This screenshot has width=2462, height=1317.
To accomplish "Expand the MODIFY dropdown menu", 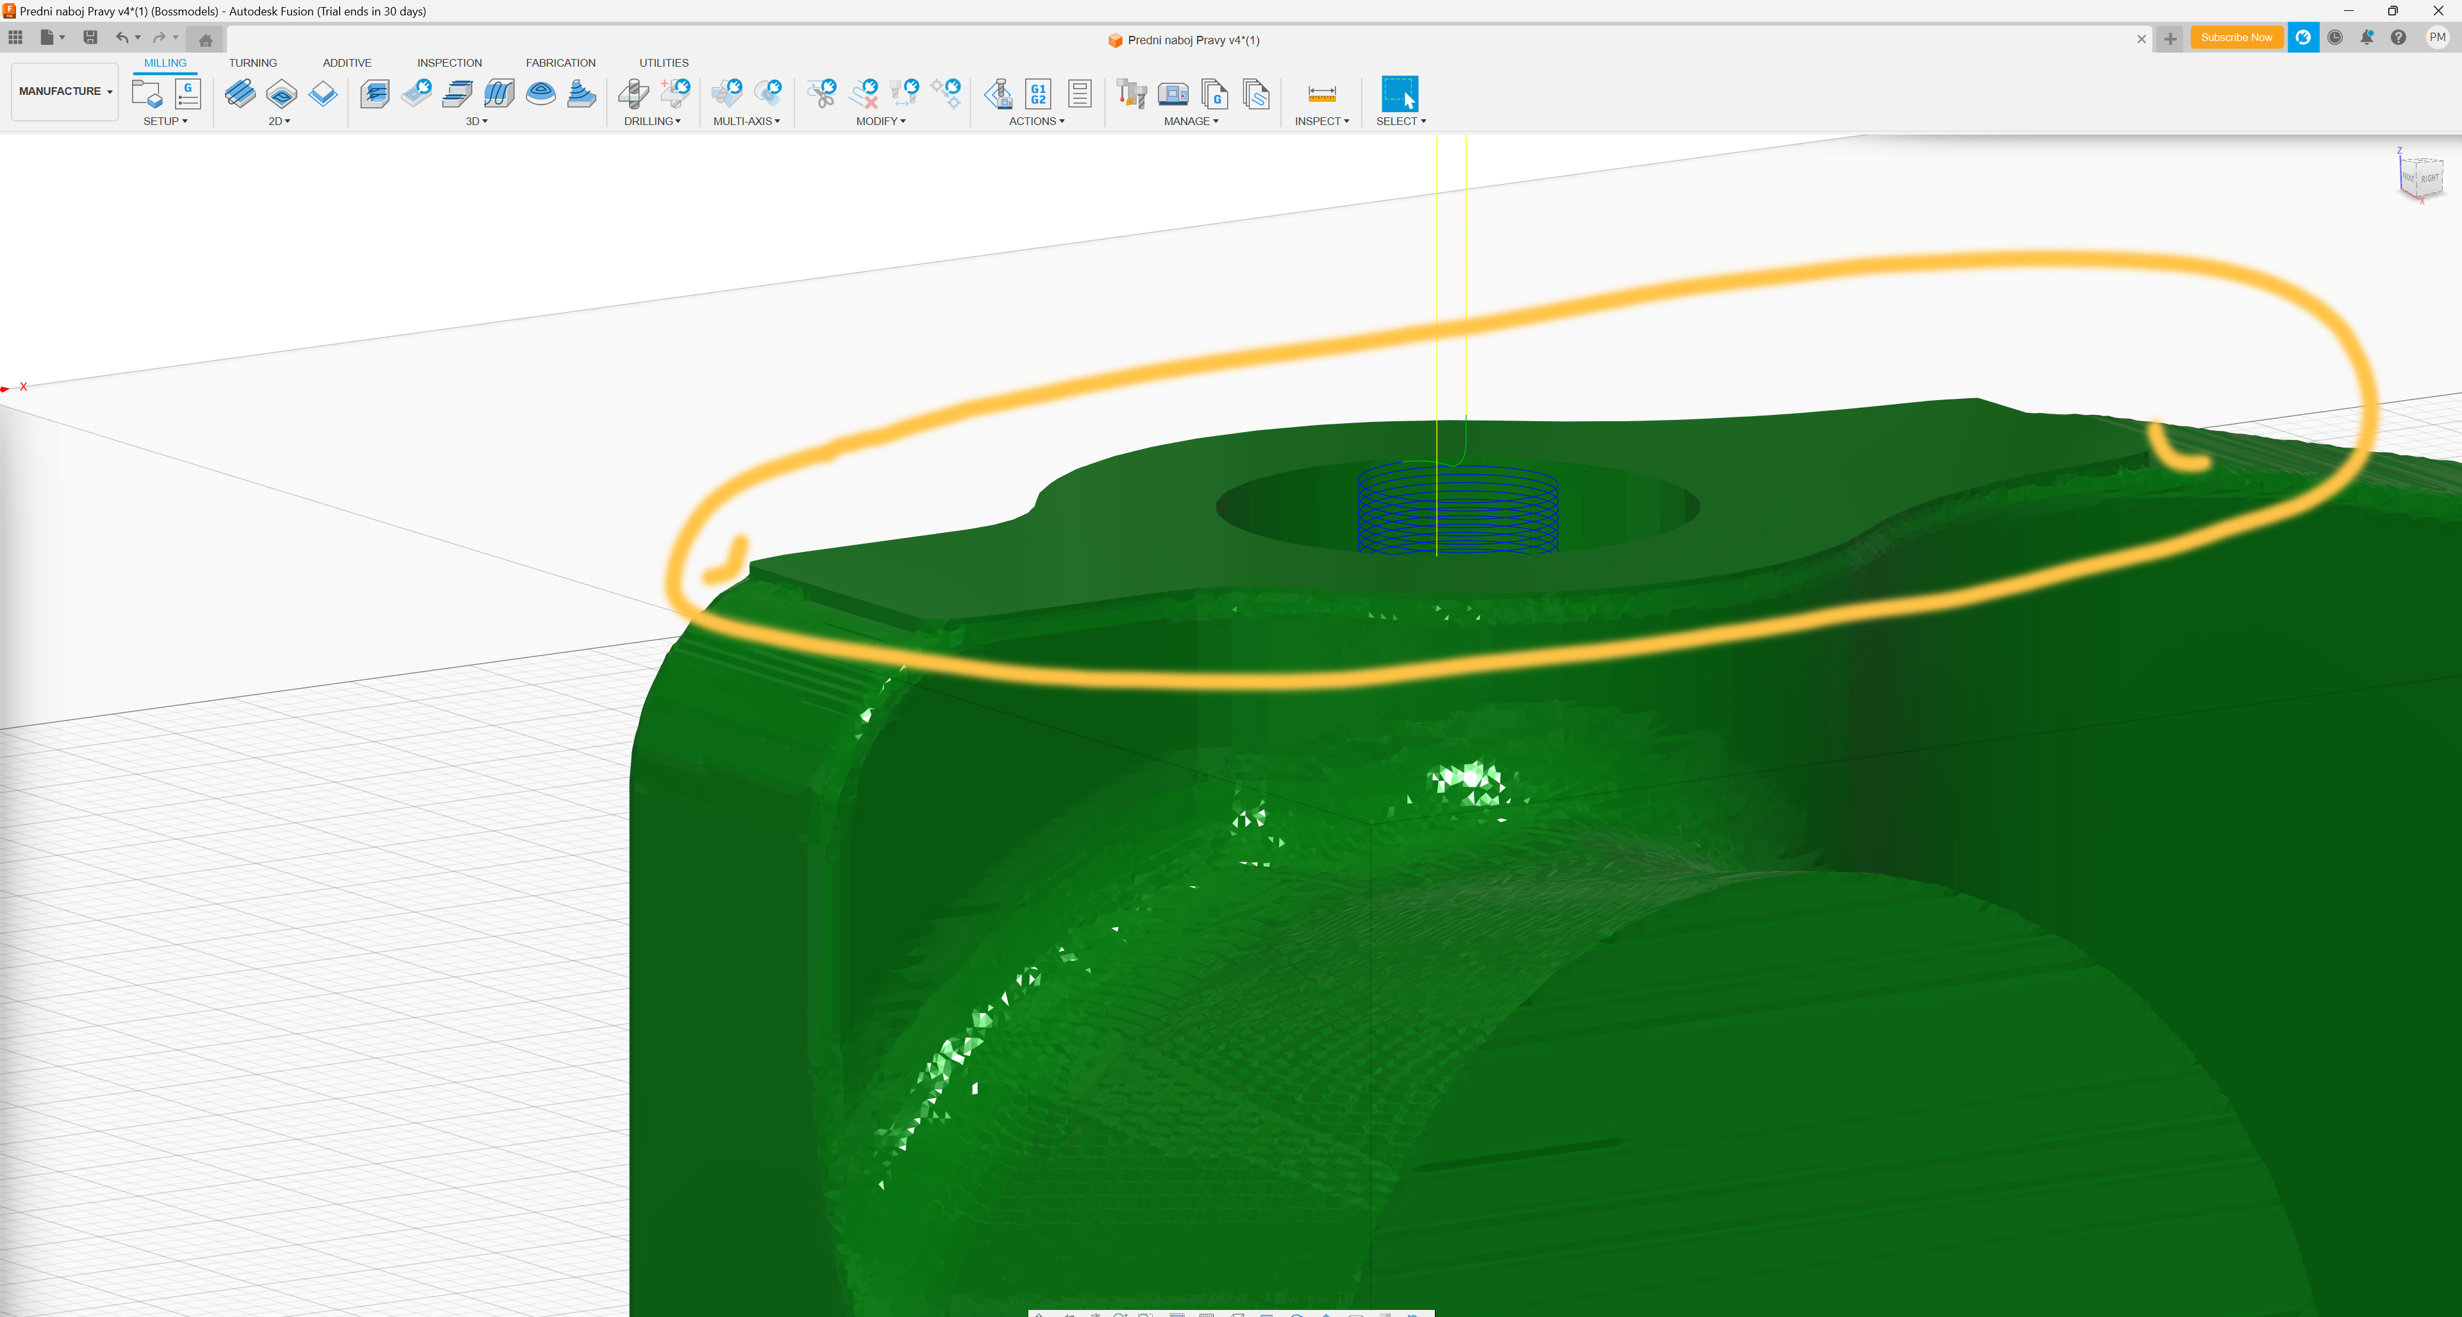I will point(880,121).
